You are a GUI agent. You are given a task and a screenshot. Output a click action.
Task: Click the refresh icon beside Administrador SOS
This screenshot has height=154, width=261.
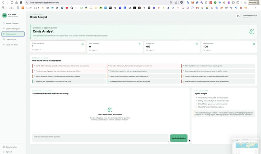pos(238,16)
